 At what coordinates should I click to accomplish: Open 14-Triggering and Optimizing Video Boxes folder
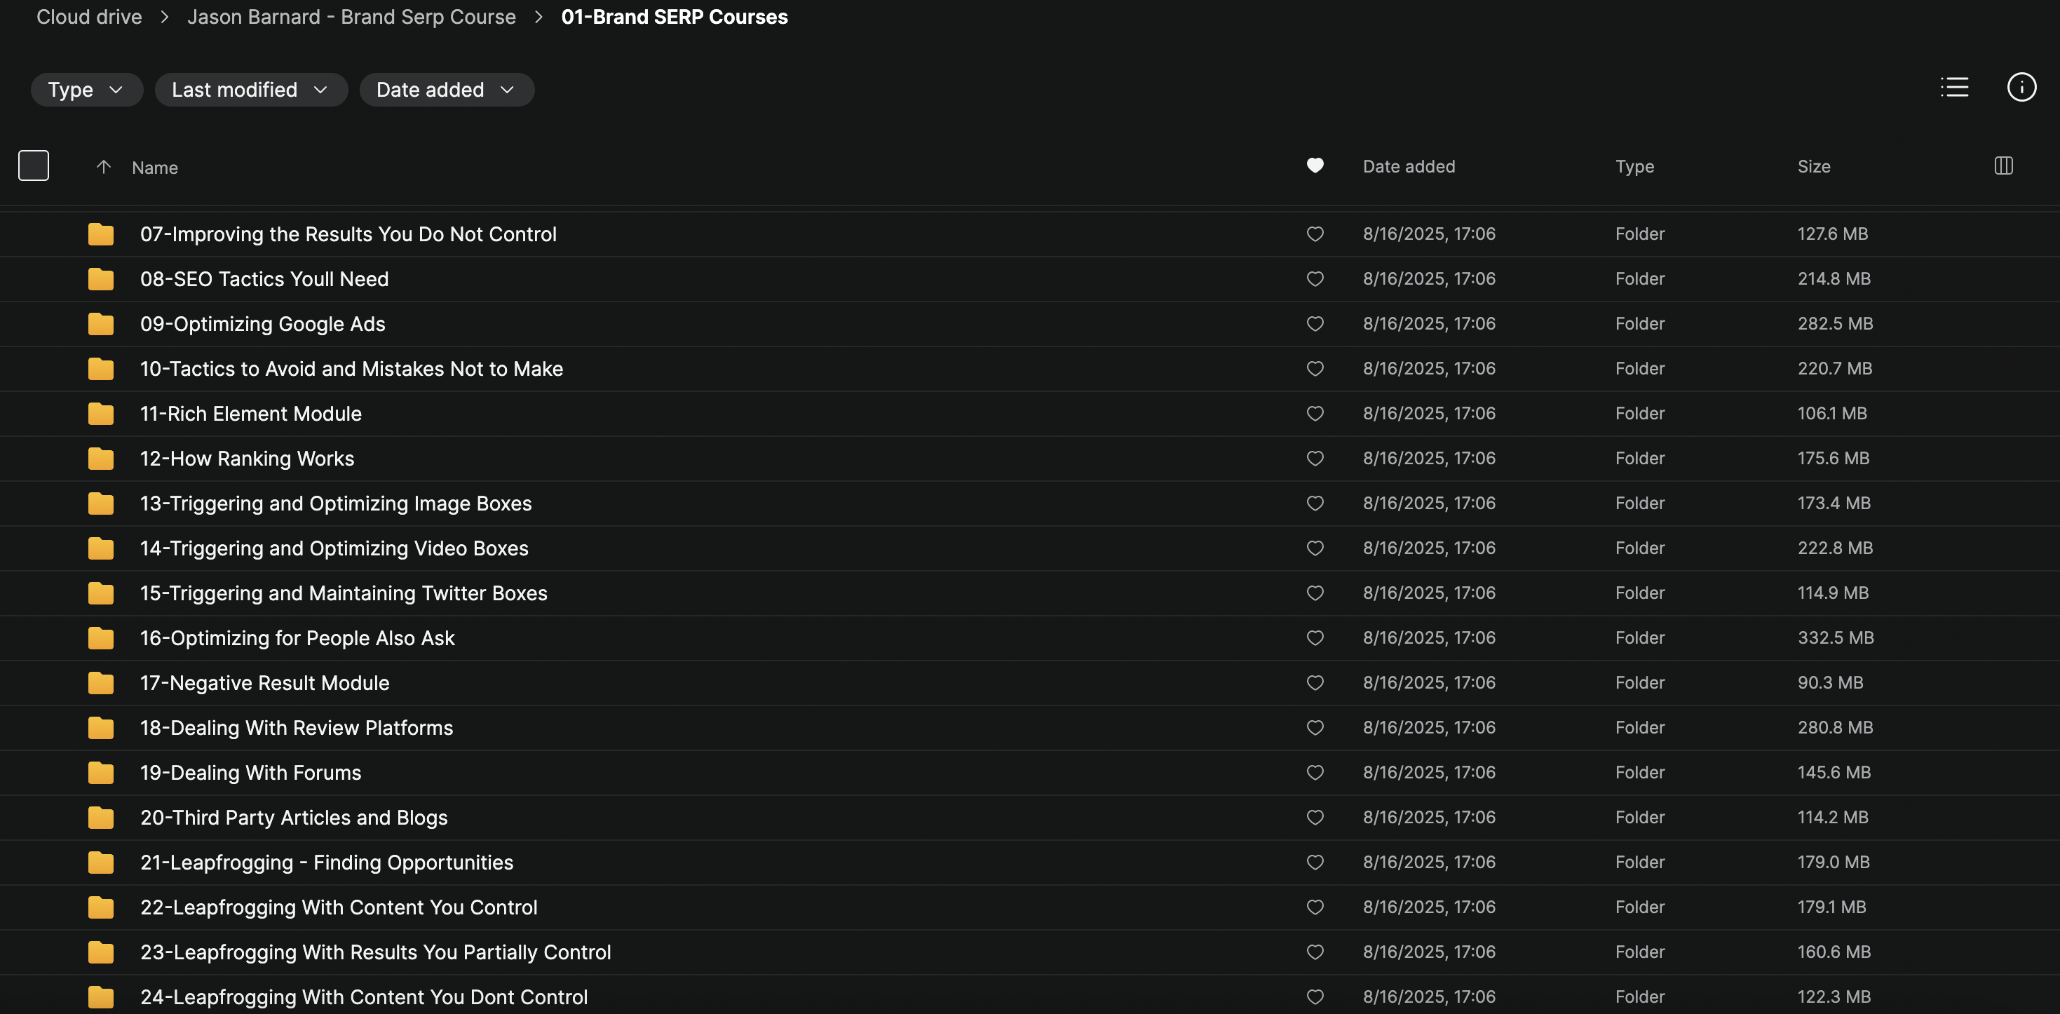click(334, 548)
